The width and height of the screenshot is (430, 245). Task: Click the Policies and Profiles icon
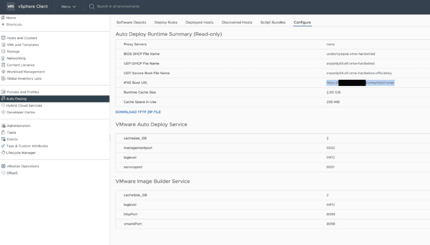pos(3,92)
